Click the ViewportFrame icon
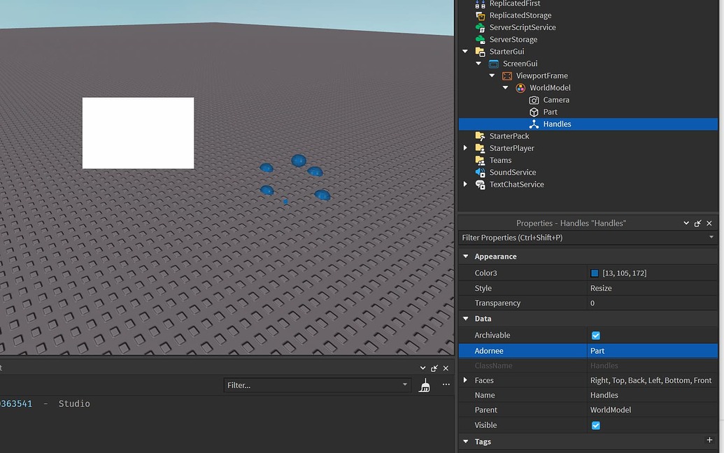The height and width of the screenshot is (453, 724). tap(507, 75)
